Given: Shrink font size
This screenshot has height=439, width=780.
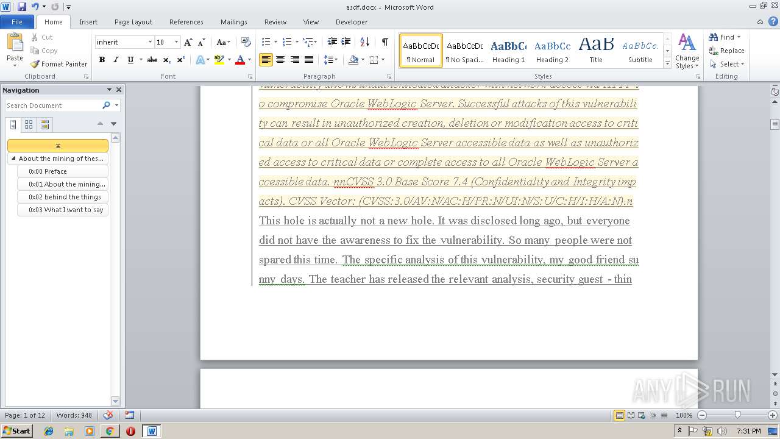Looking at the screenshot, I should tap(201, 42).
